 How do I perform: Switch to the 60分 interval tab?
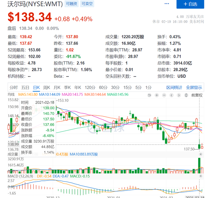(103, 87)
